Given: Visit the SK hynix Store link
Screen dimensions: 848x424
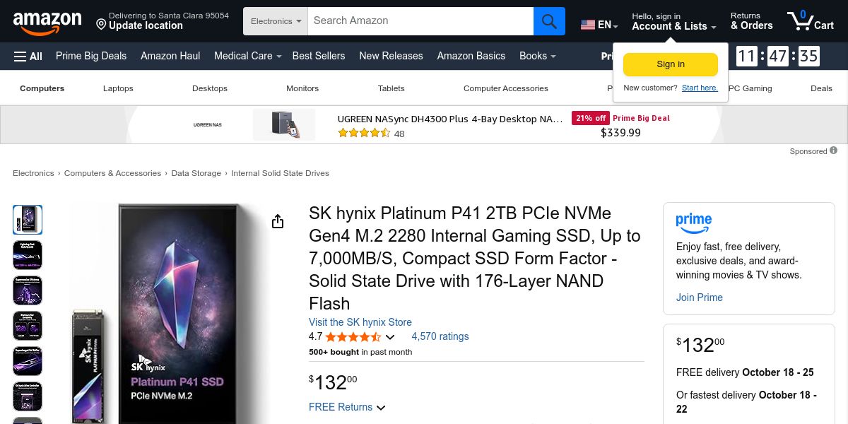Looking at the screenshot, I should tap(360, 322).
